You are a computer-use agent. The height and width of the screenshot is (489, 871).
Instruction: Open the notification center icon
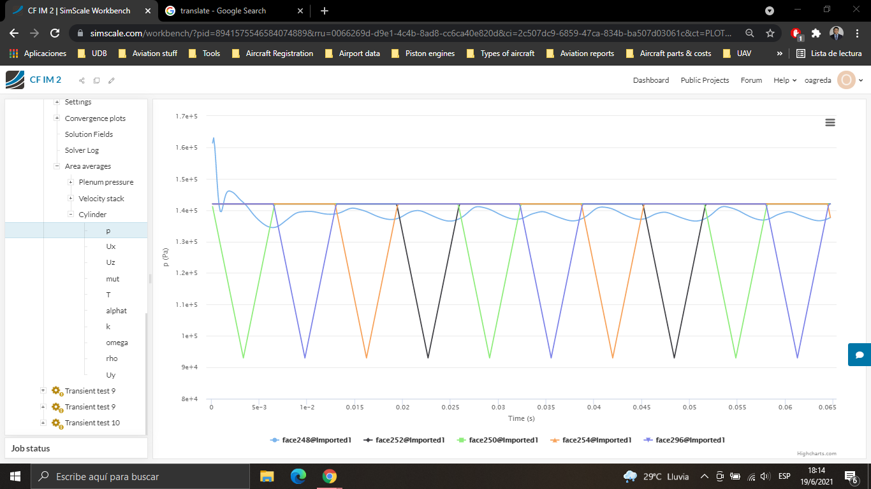coord(850,476)
